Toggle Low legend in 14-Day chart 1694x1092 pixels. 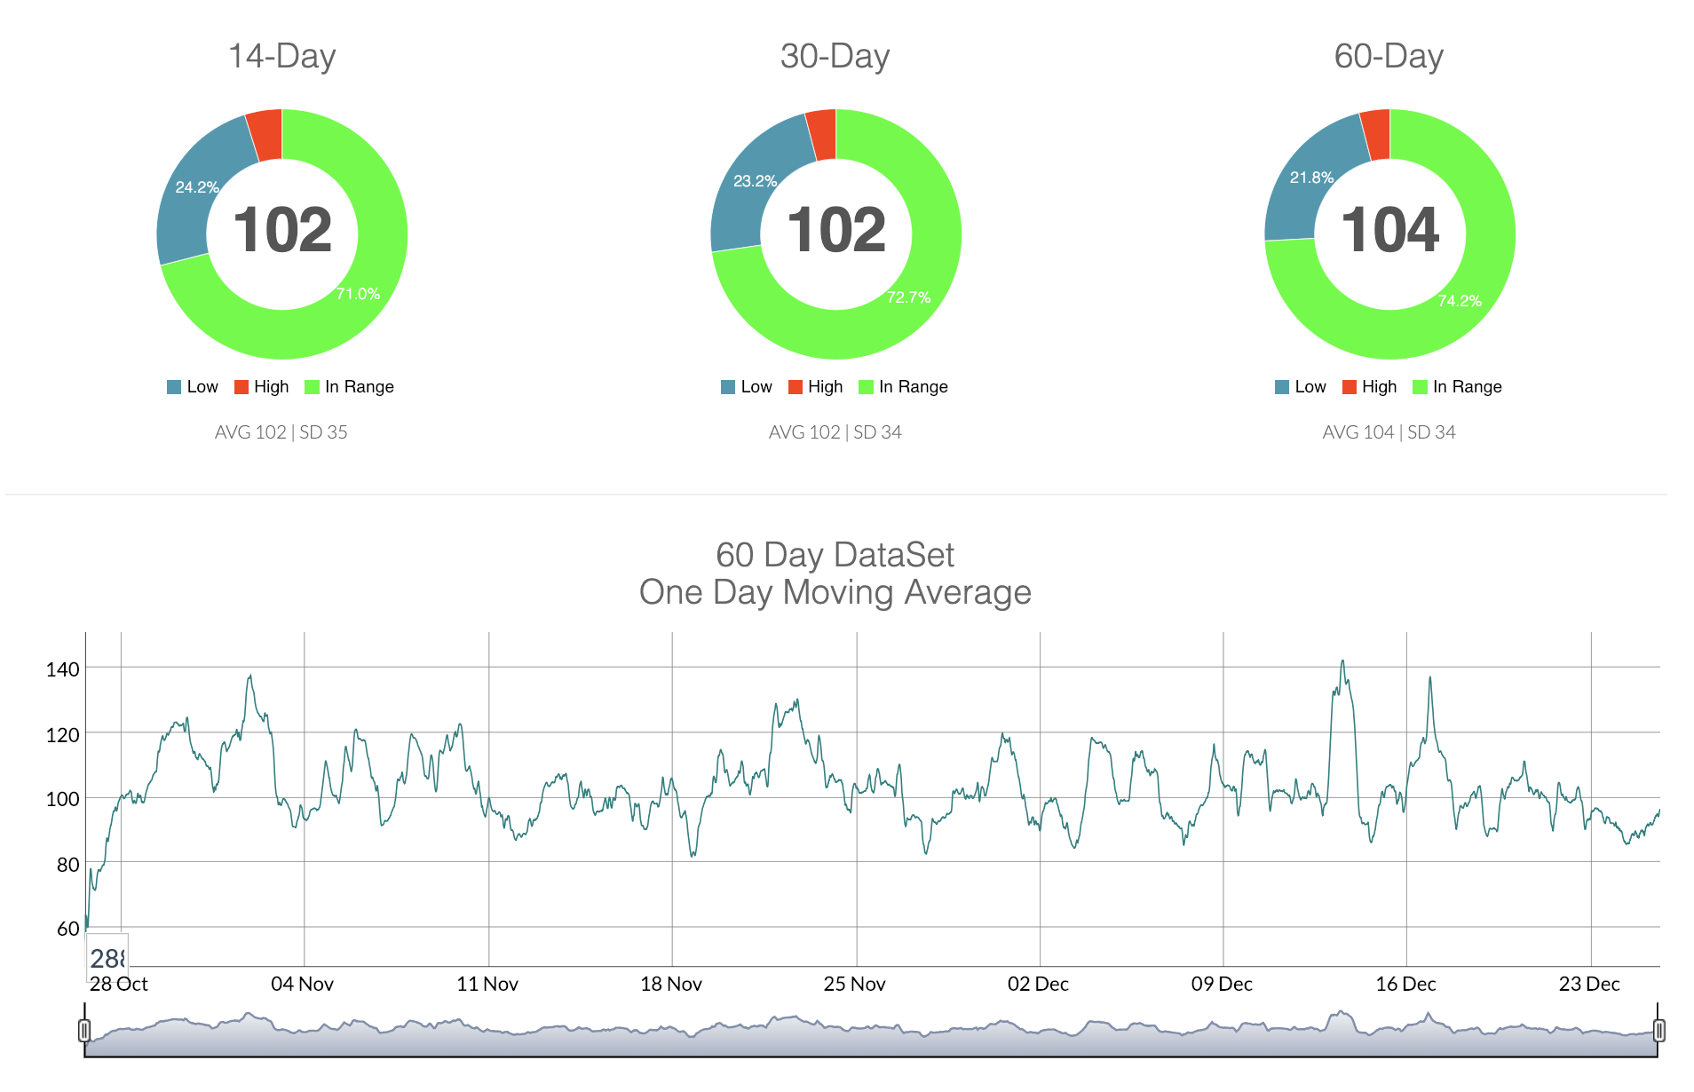[x=193, y=387]
